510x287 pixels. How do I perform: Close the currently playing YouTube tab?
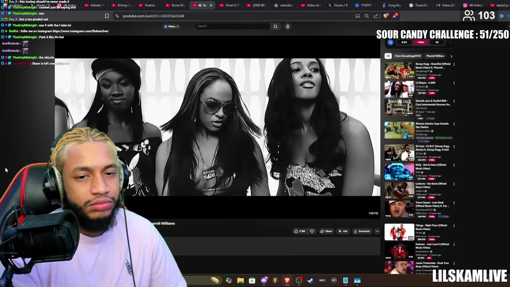[x=211, y=5]
